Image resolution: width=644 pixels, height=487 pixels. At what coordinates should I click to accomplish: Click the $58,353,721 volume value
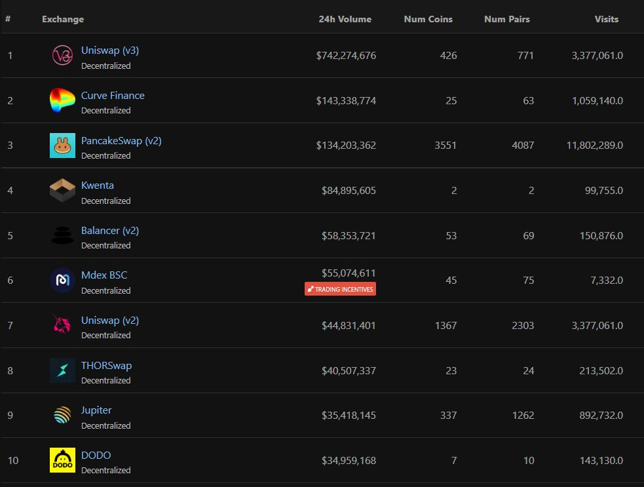tap(349, 235)
